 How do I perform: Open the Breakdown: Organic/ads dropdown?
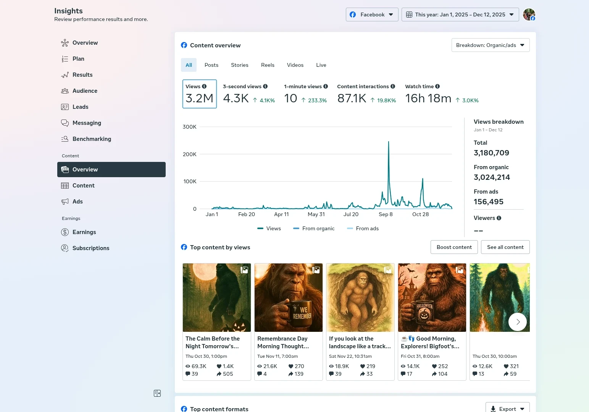pyautogui.click(x=490, y=45)
